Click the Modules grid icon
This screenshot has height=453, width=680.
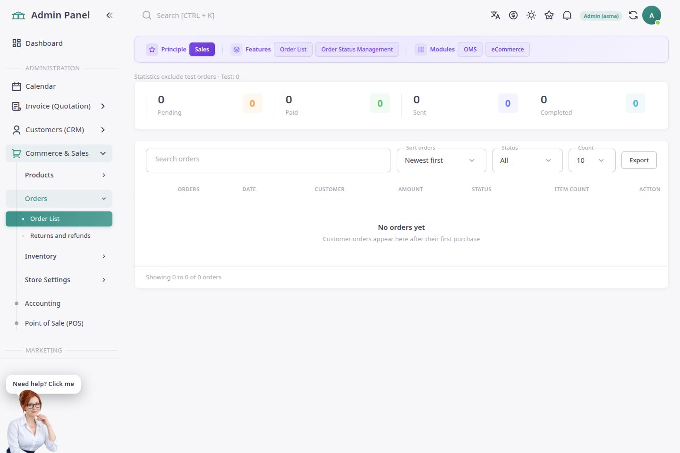pos(421,49)
